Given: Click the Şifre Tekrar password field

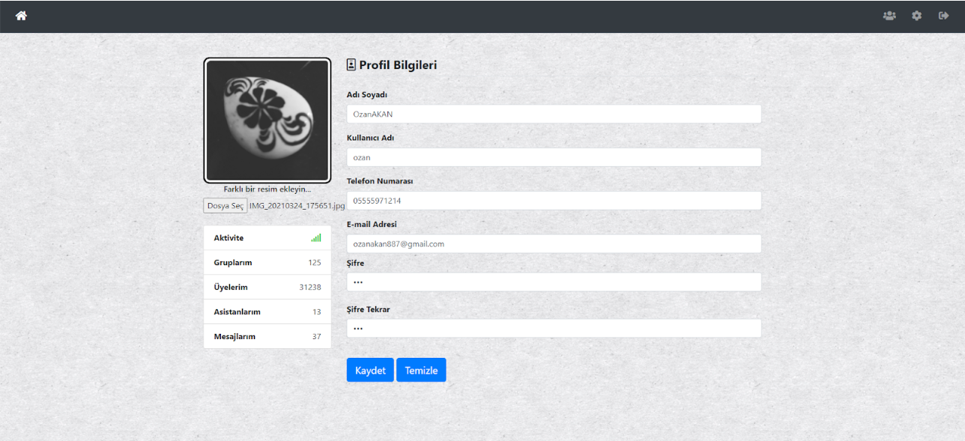Looking at the screenshot, I should click(x=554, y=329).
